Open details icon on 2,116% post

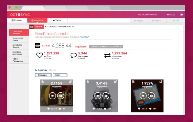click(43, 81)
